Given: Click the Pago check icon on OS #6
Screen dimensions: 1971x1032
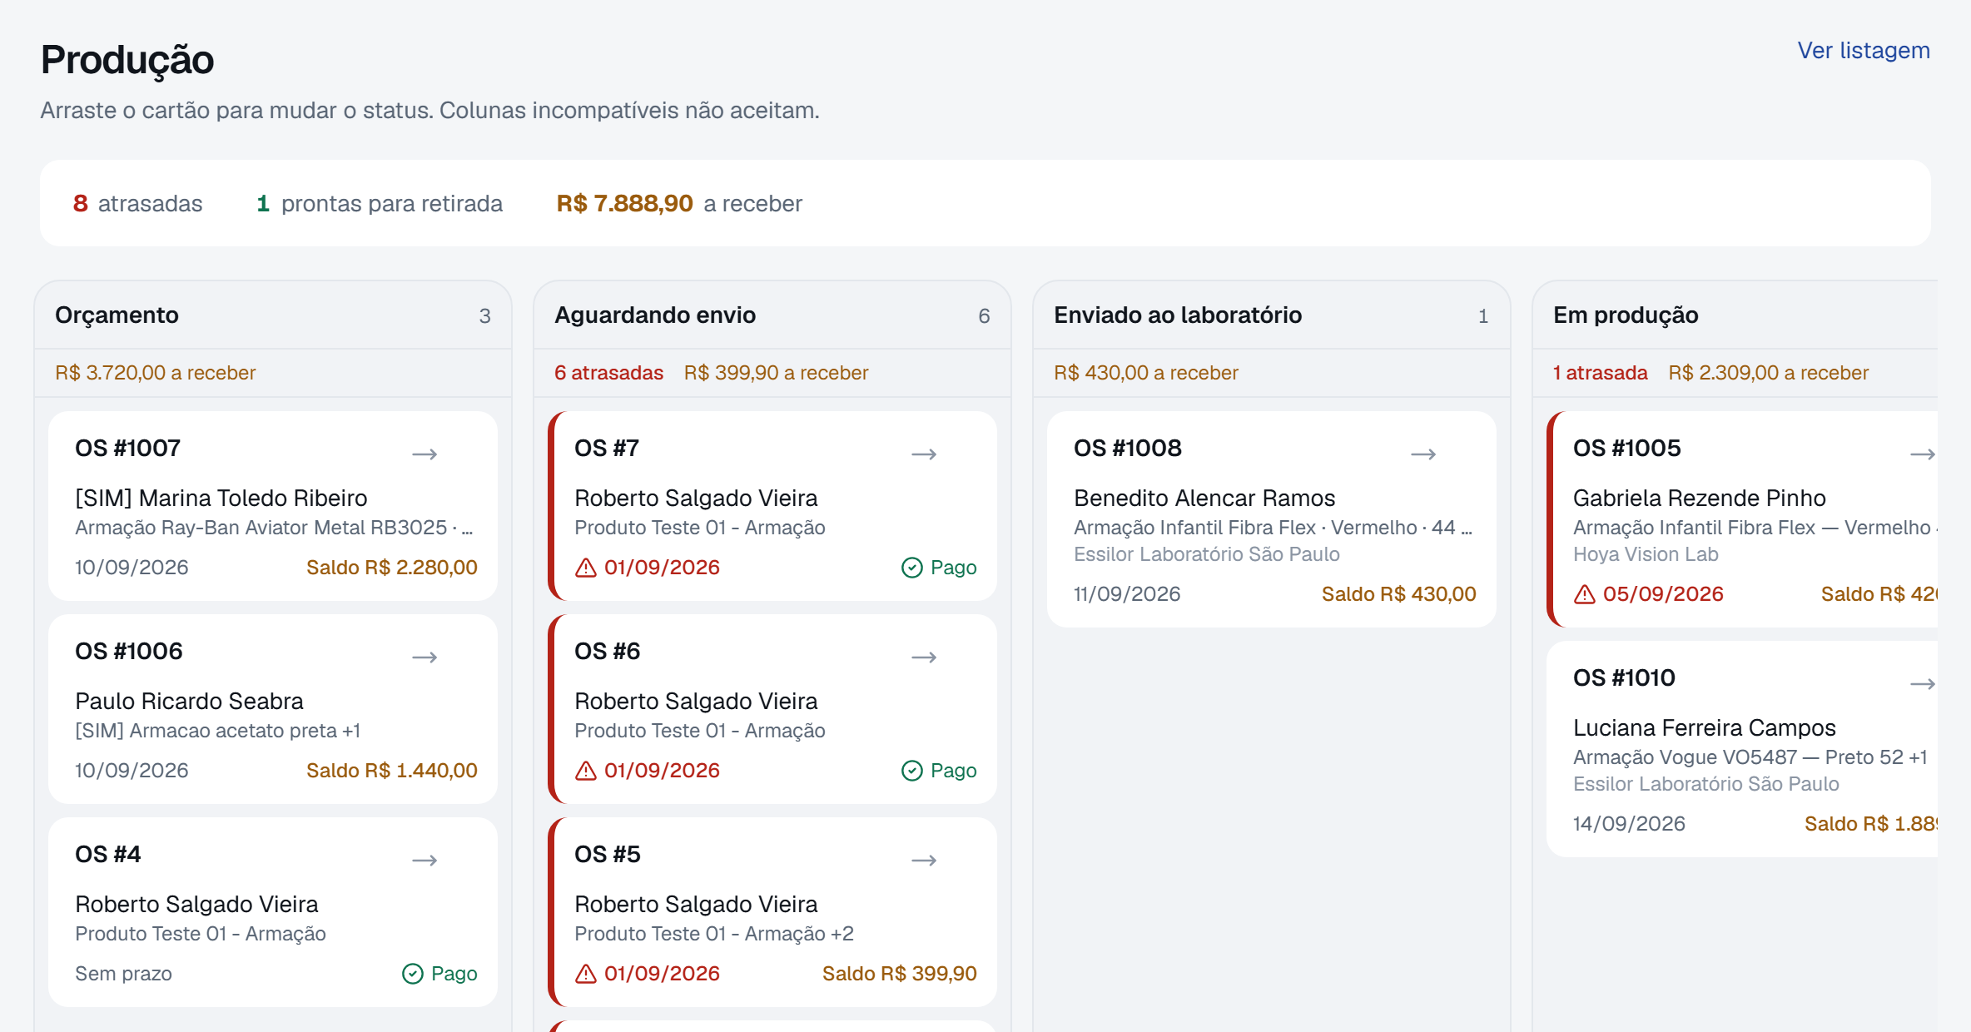Looking at the screenshot, I should click(912, 771).
